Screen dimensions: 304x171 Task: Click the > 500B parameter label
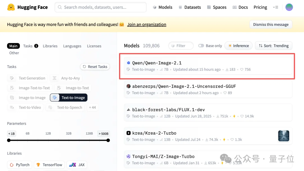pyautogui.click(x=104, y=134)
